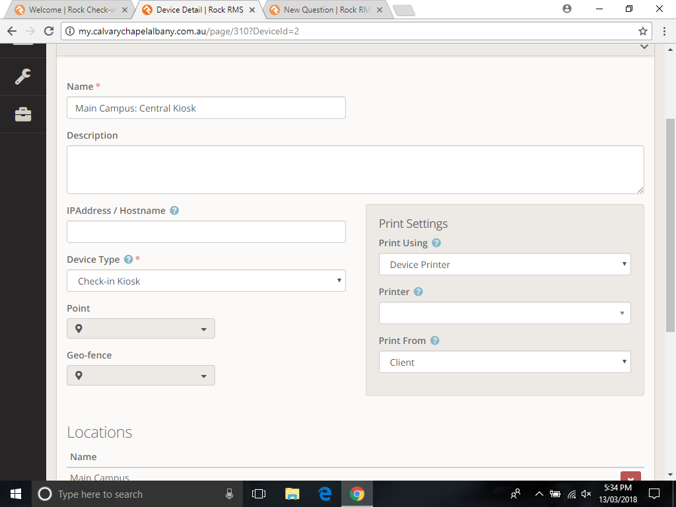
Task: Open the Print From help tooltip
Action: [434, 341]
